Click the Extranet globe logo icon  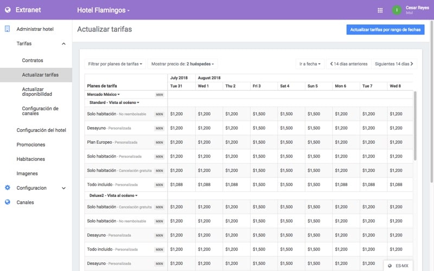point(8,10)
